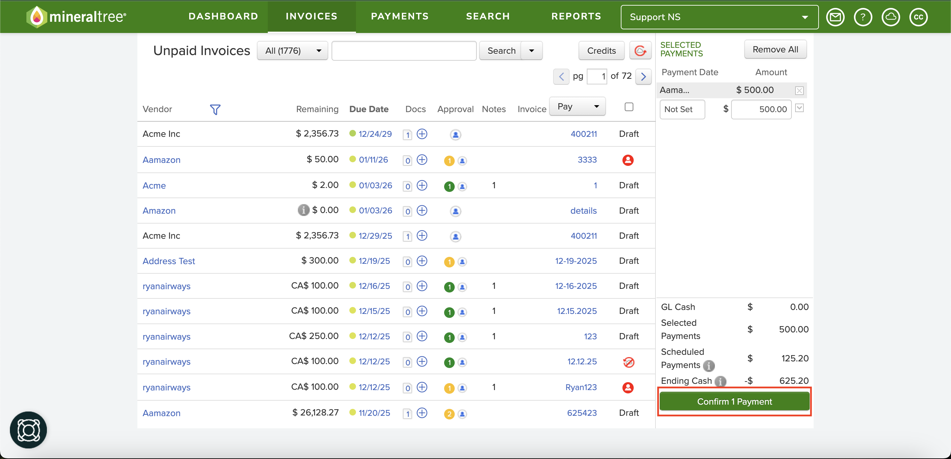The image size is (951, 459).
Task: Confirm 1 Payment
Action: tap(734, 402)
